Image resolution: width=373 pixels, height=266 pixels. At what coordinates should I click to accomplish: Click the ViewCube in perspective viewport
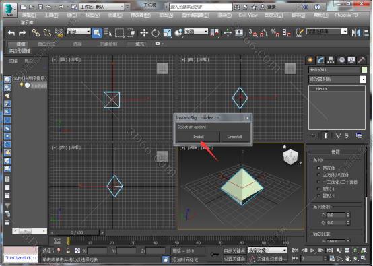[x=290, y=156]
